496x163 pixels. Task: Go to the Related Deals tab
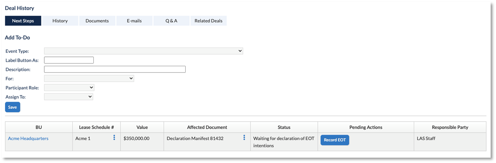[208, 21]
